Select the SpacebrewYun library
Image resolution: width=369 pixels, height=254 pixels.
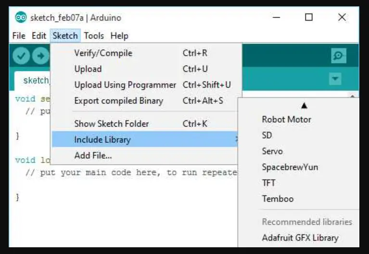coord(290,167)
